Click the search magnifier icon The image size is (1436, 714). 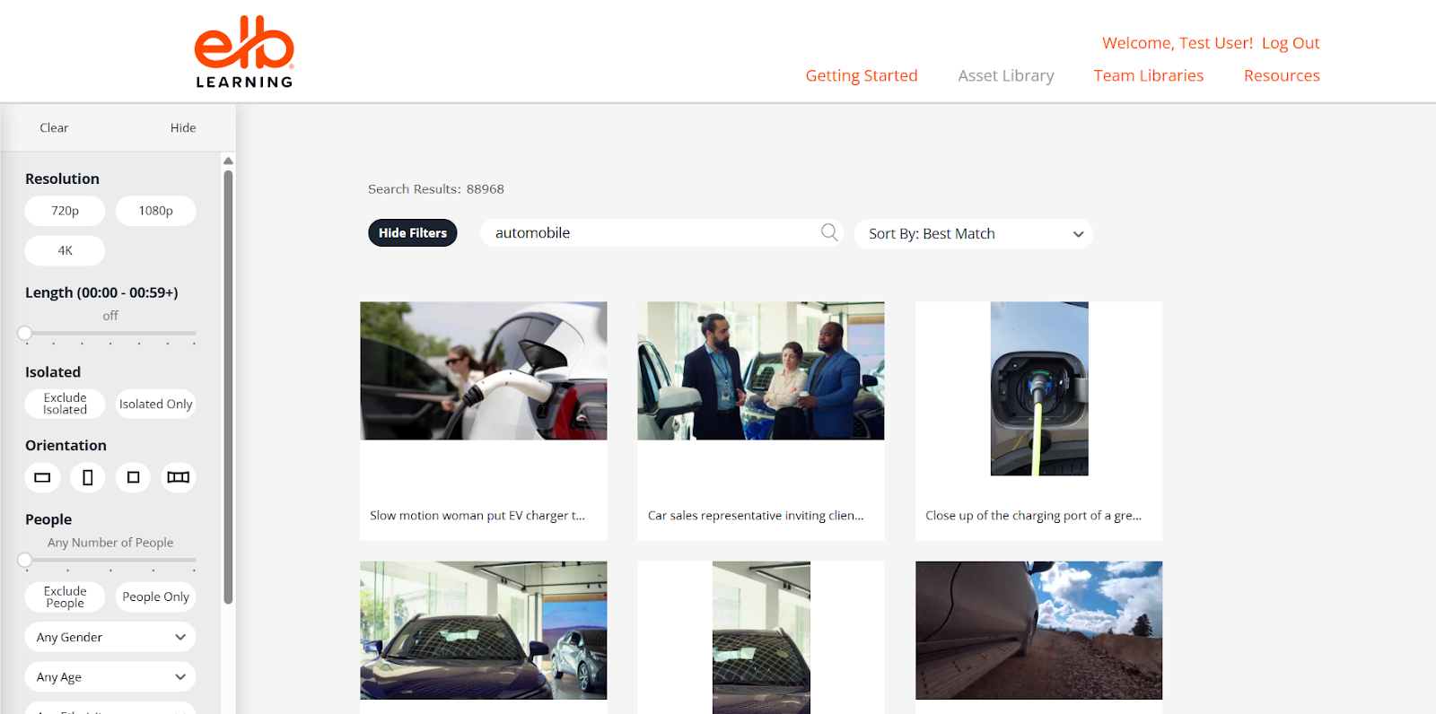click(829, 233)
